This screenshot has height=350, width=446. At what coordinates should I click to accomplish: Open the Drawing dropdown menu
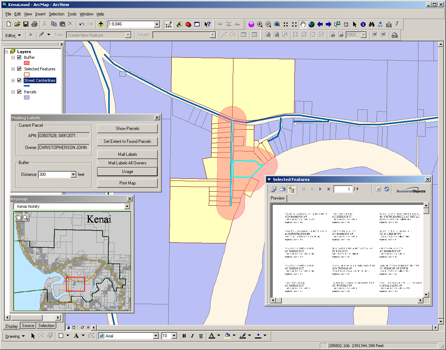pos(15,336)
